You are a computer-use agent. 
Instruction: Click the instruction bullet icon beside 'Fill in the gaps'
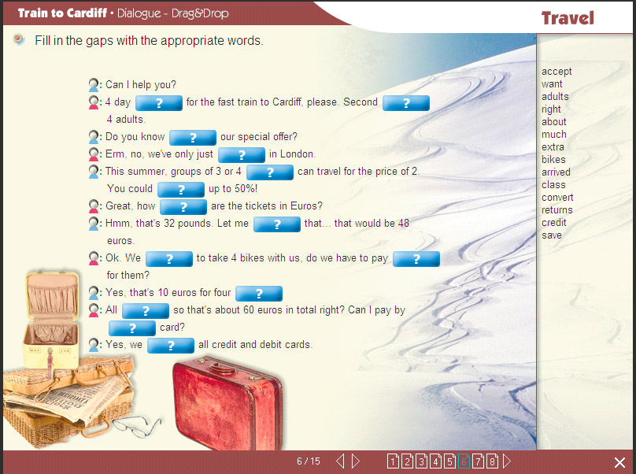19,40
